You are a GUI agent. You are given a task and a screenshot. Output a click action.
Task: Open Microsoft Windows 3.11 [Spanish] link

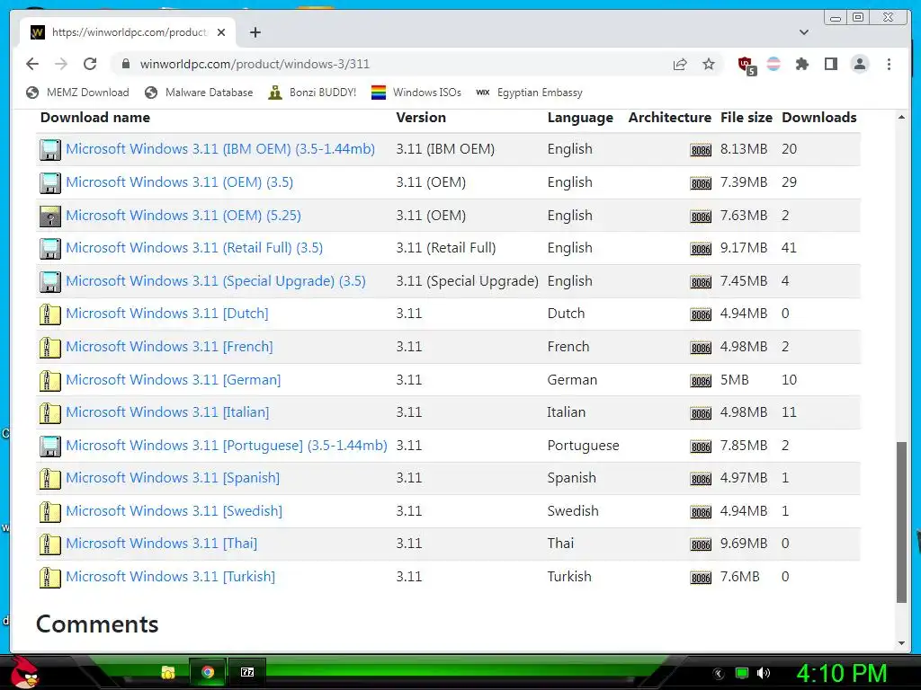tap(173, 478)
